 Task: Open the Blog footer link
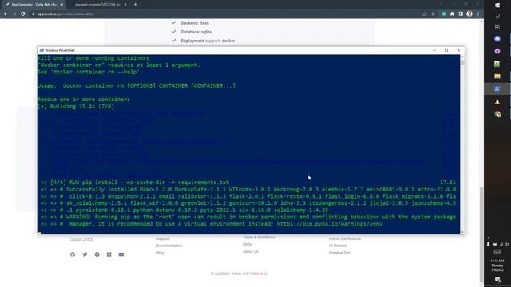click(x=160, y=253)
